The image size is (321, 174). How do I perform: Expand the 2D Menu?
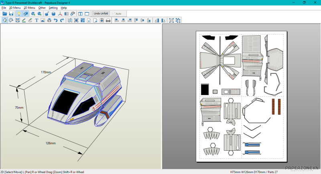point(29,8)
